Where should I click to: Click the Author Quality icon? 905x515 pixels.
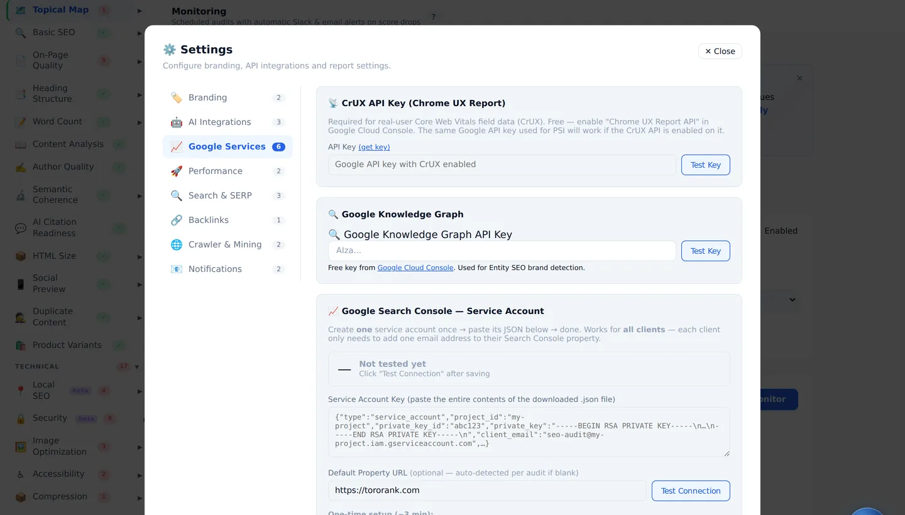21,167
